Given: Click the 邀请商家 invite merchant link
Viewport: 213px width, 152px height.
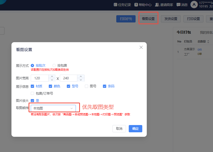Looking at the screenshot, I should (x=164, y=5).
